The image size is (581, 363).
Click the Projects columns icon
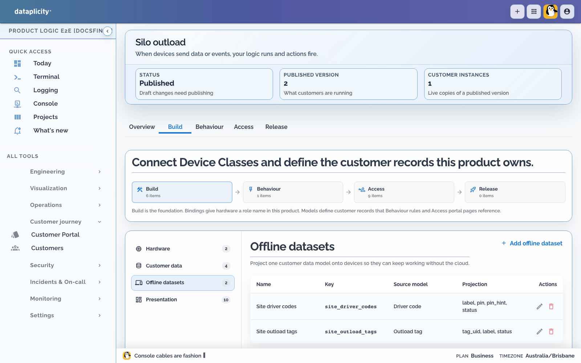17,117
